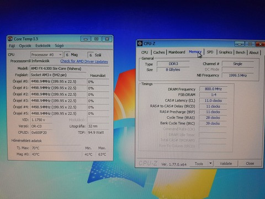This screenshot has width=265, height=199.
Task: Click the Órajel #2 frequency value
Action: pos(58,95)
